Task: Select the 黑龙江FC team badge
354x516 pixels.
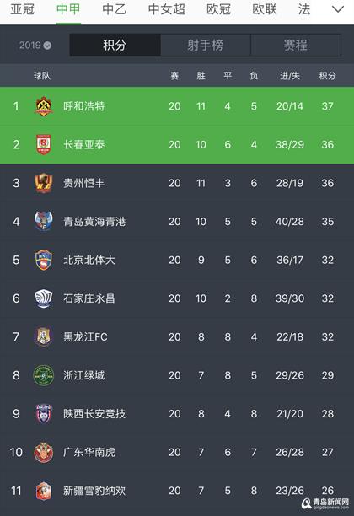Action: click(44, 336)
